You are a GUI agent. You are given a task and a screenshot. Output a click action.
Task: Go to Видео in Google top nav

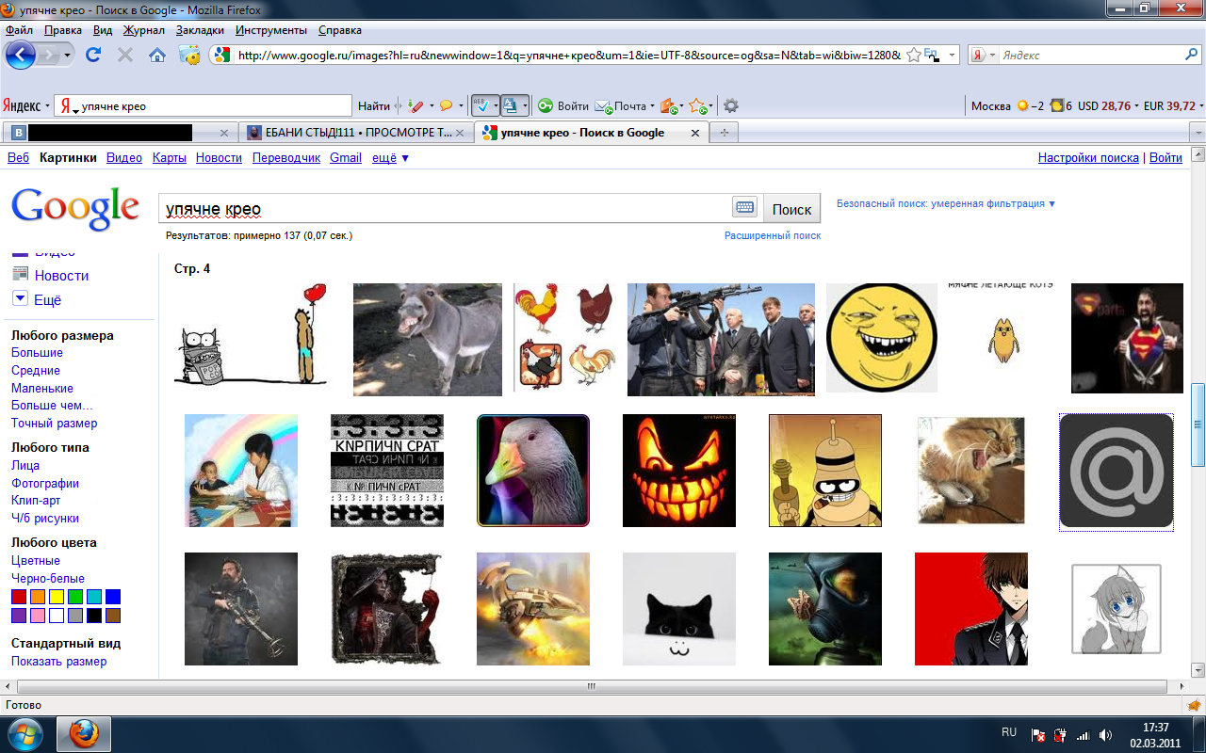(124, 158)
